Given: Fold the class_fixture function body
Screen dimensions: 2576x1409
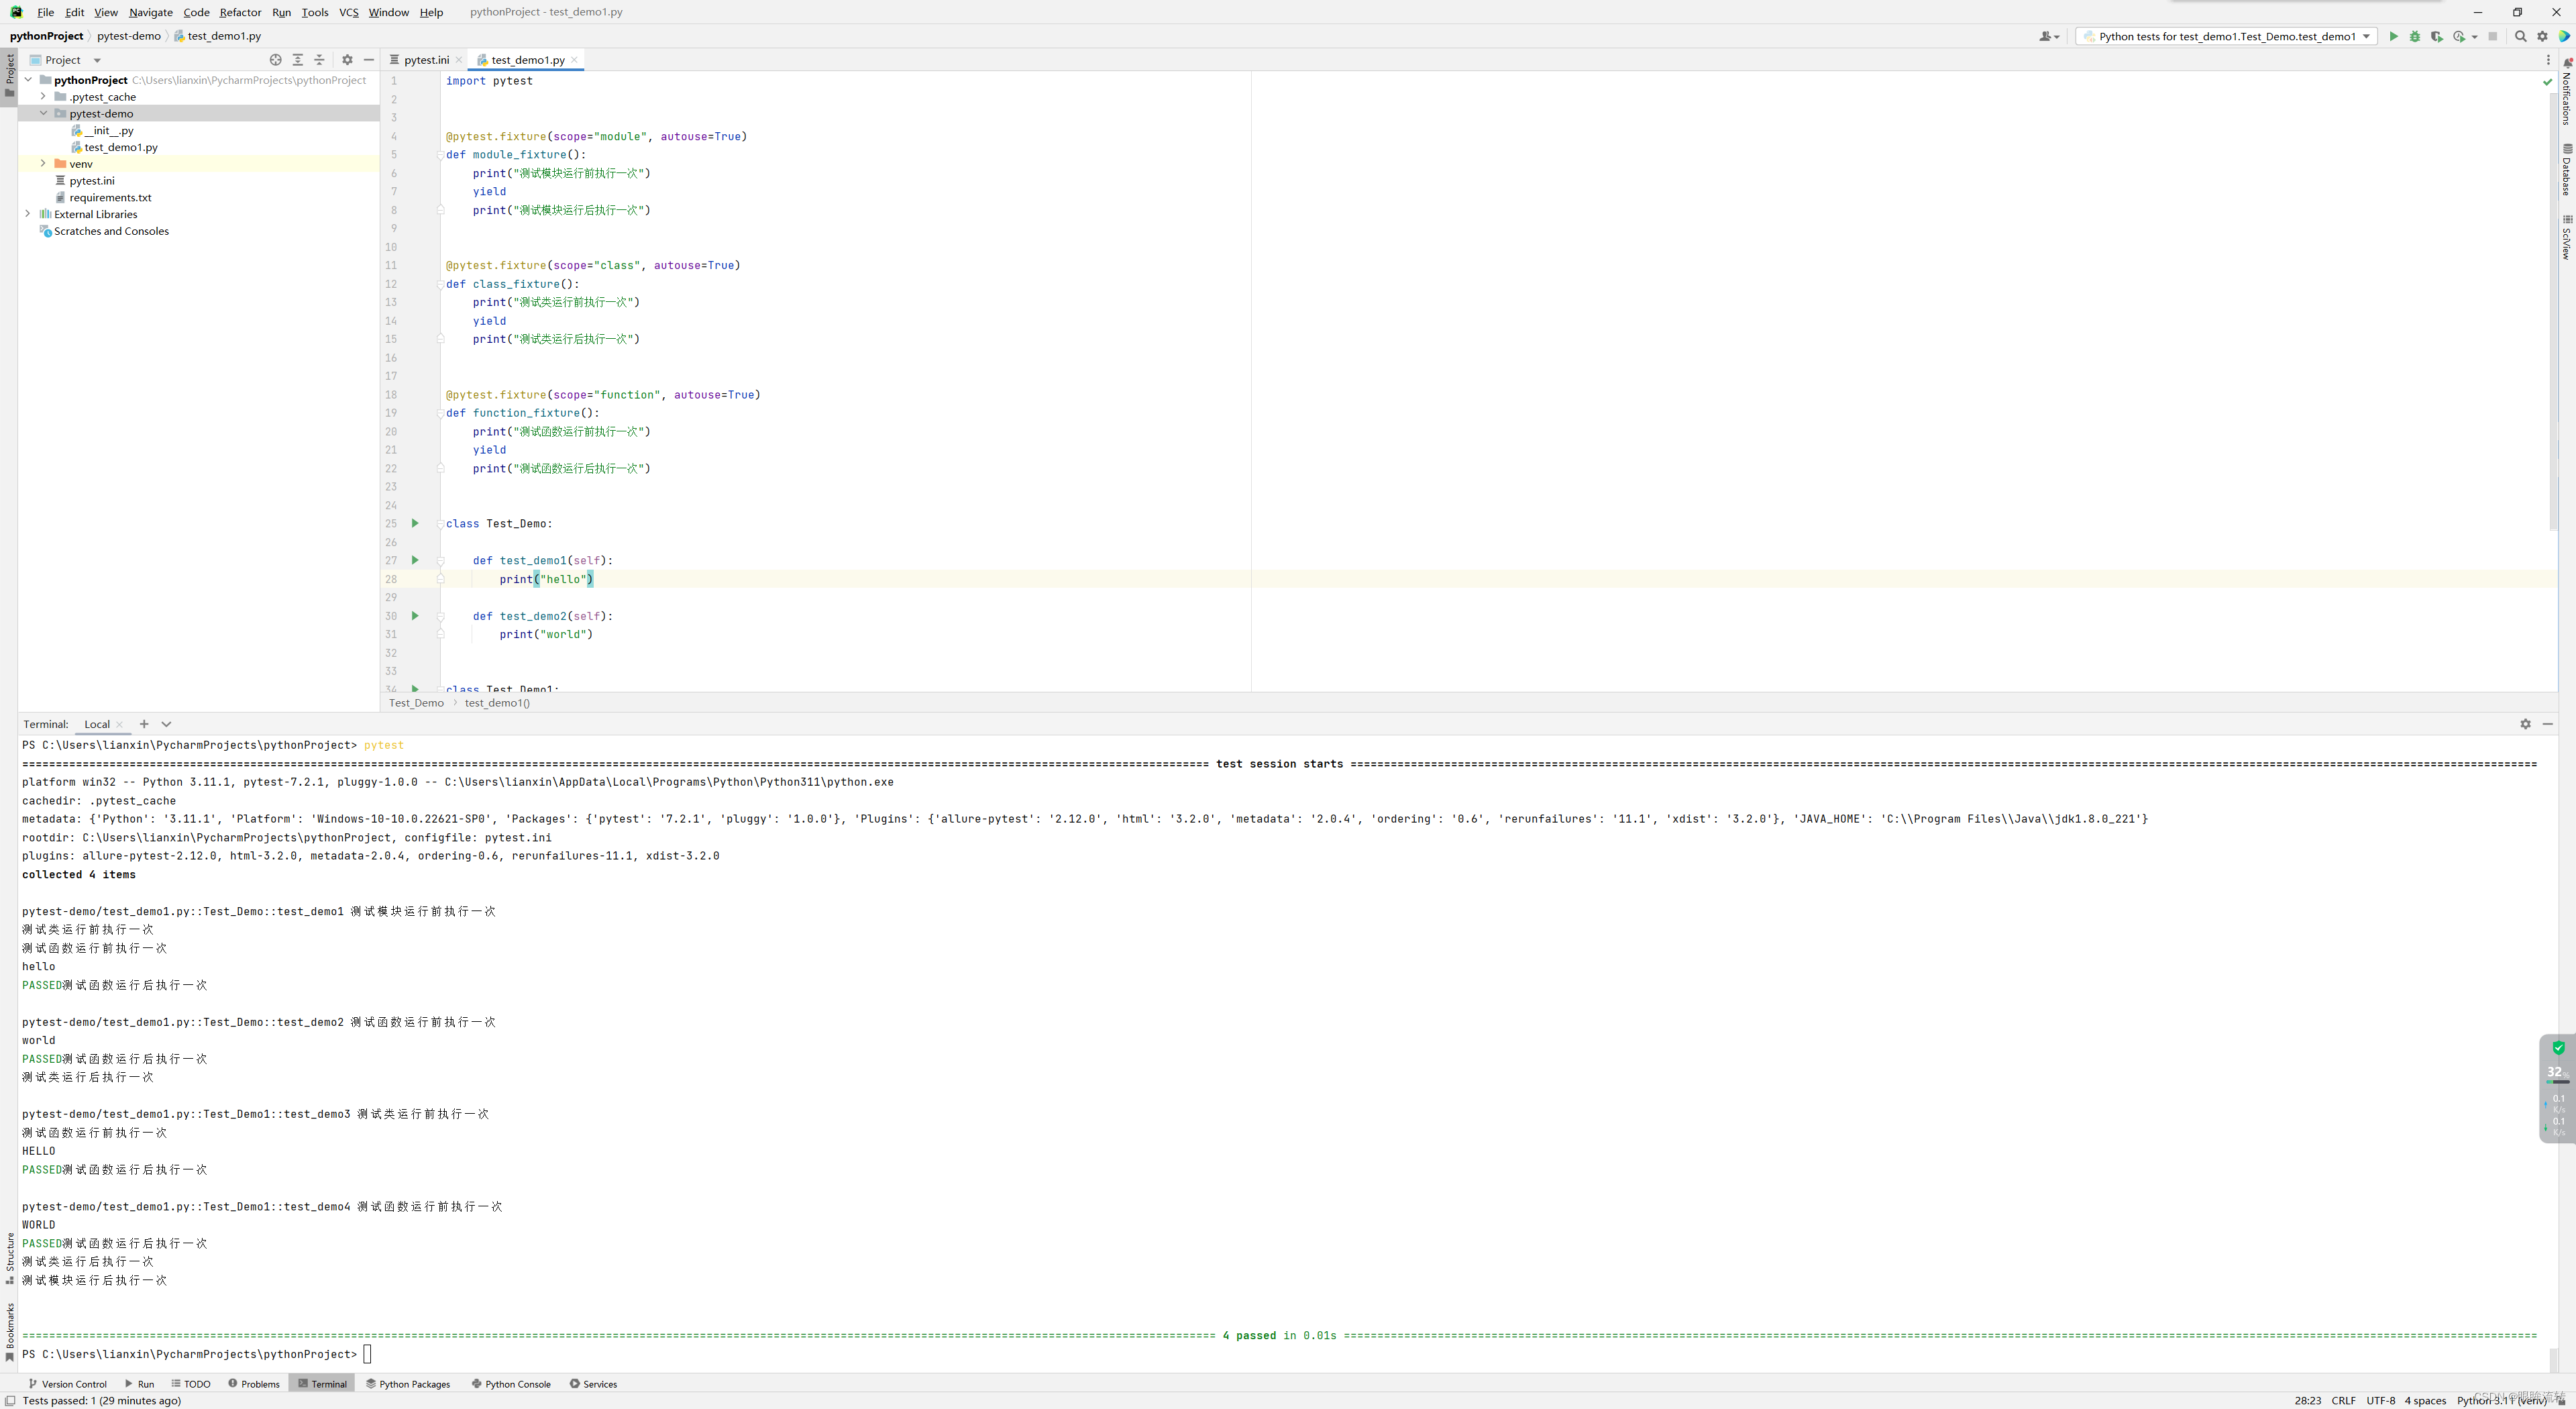Looking at the screenshot, I should (440, 284).
